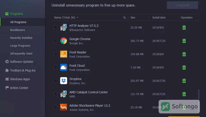Click the 7.20 MB size value

tap(135, 67)
